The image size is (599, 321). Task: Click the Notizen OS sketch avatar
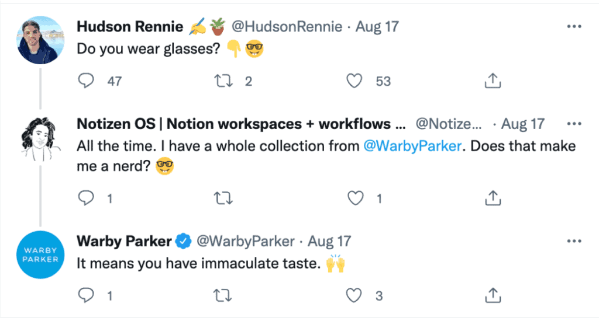tap(40, 139)
